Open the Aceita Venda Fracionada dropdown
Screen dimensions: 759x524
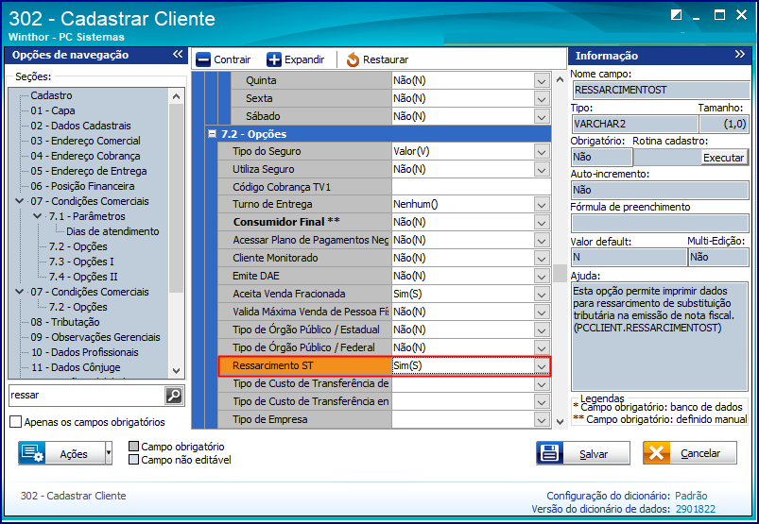542,294
